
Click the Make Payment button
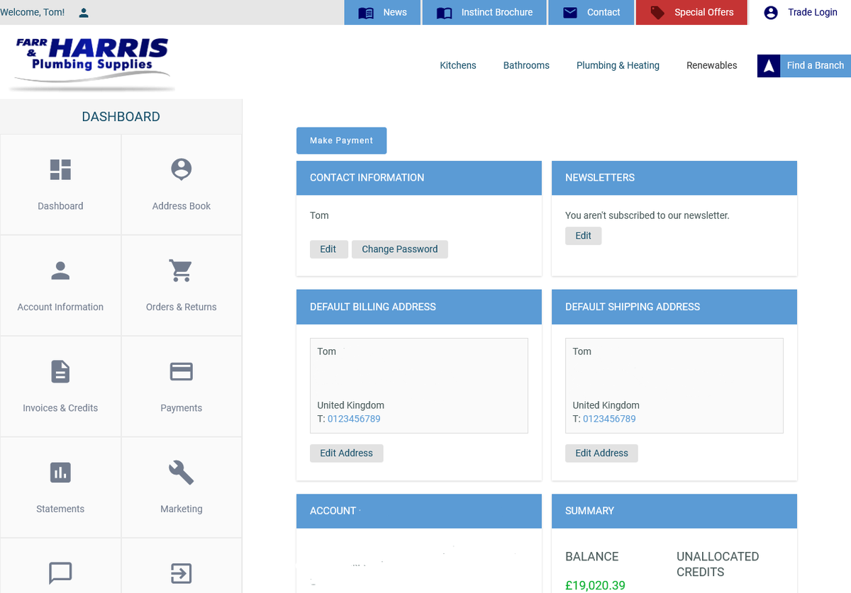coord(341,140)
